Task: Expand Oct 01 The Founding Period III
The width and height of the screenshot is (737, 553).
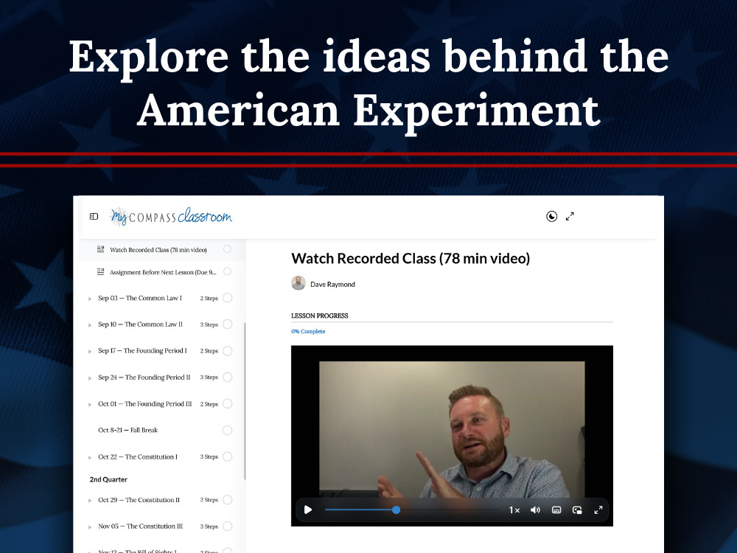Action: pos(90,404)
